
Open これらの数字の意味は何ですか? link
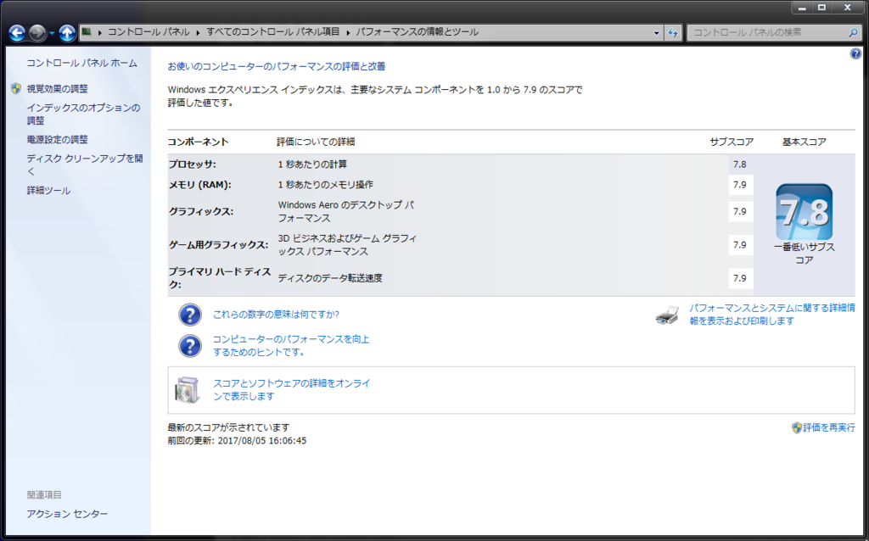click(276, 315)
